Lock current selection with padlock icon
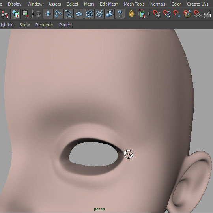Screen dimensions: 213x213 (131, 14)
